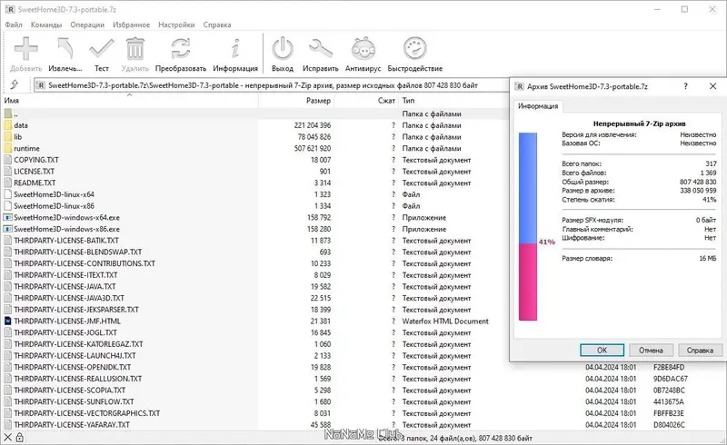This screenshot has height=445, width=727.
Task: Select the data folder icon
Action: pyautogui.click(x=8, y=125)
